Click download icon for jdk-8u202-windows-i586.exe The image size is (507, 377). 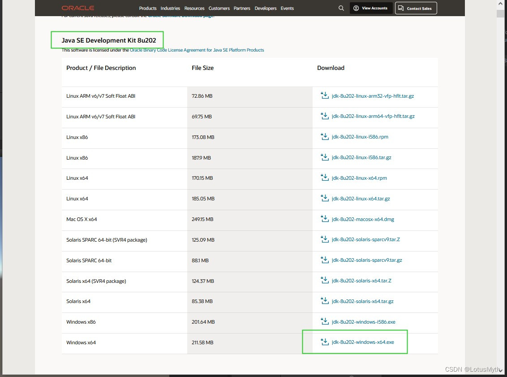[x=325, y=322]
